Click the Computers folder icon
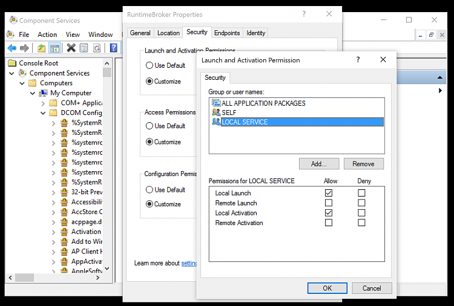Screen dimensions: 454x306 tap(33, 83)
